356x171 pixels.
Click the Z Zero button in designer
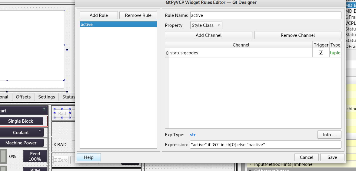coord(61,160)
